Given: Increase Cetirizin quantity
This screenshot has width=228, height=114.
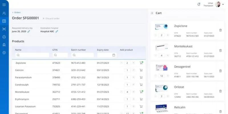Looking at the screenshot, I should 133,70.
